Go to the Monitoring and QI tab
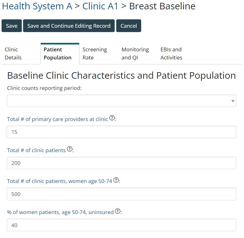244x238 pixels. click(135, 54)
